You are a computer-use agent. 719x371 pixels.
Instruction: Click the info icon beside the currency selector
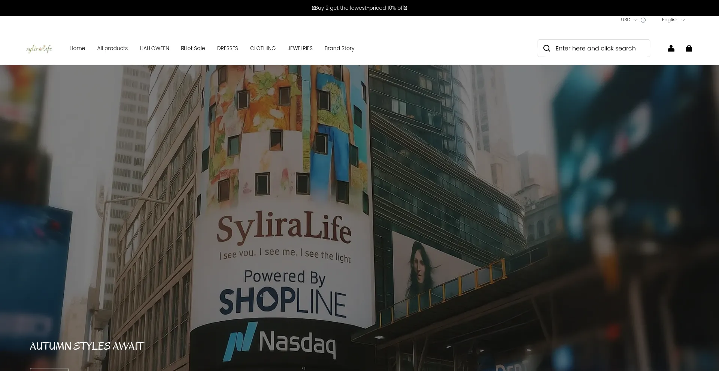(x=643, y=20)
